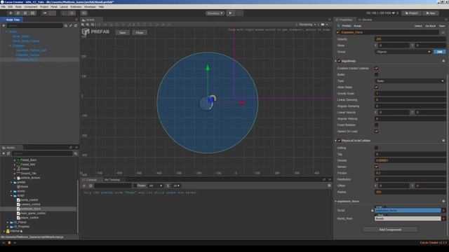Screen dimensions: 449x252
Task: Open the RigidBody Type dropdown
Action: pos(410,81)
